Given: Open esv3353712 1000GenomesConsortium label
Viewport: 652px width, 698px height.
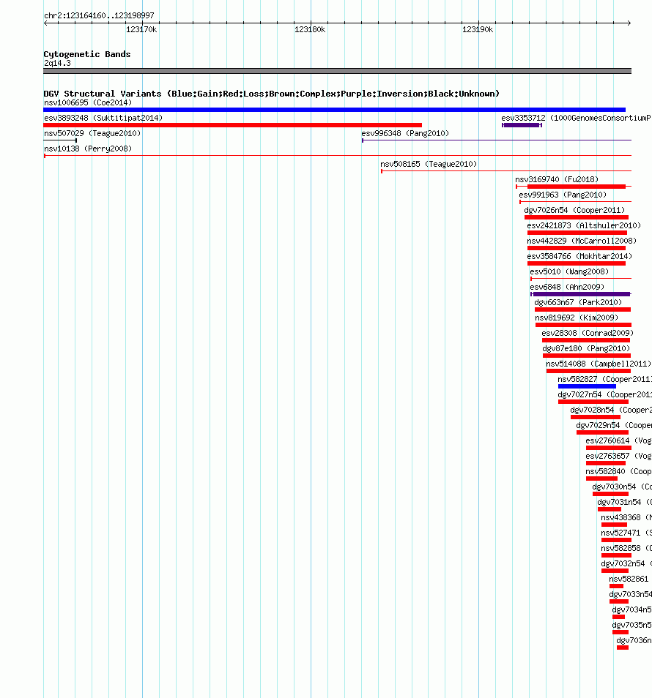Looking at the screenshot, I should (x=577, y=118).
